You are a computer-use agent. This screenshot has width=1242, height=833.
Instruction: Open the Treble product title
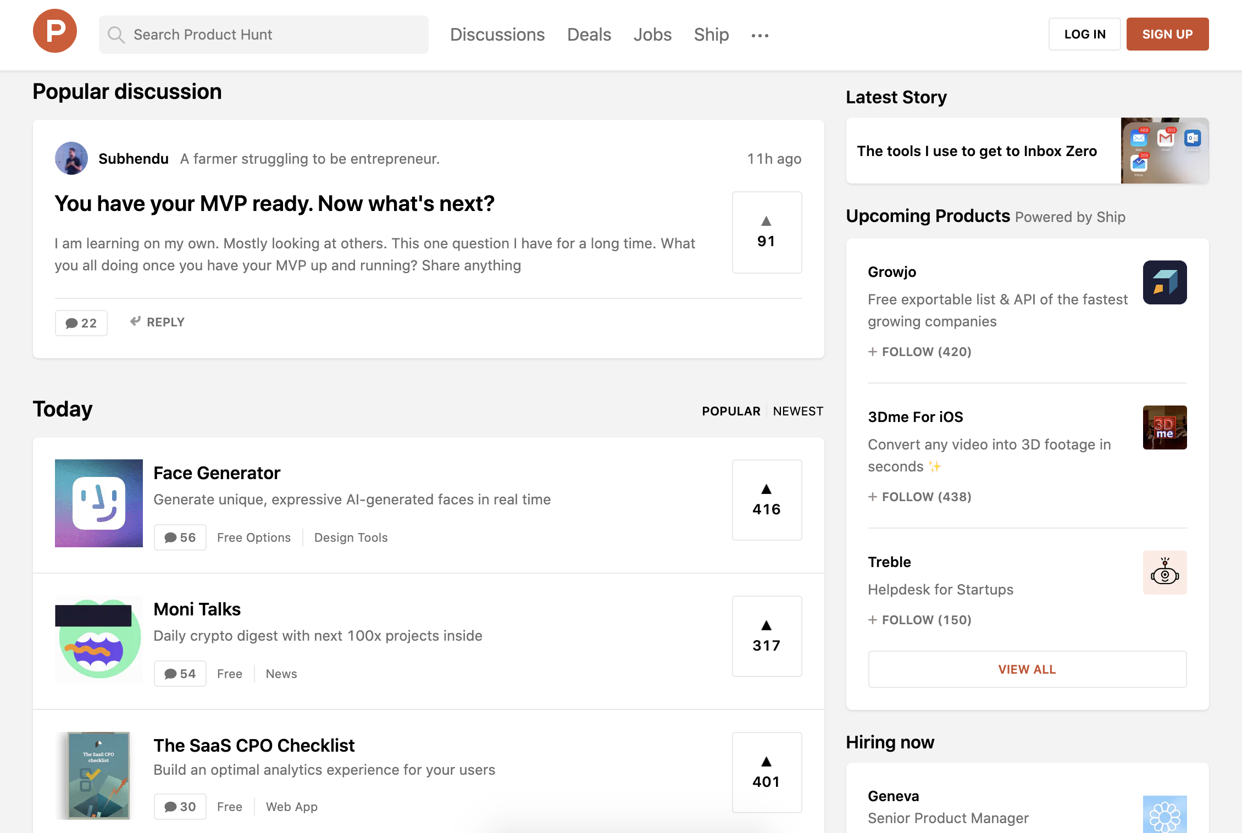[889, 562]
